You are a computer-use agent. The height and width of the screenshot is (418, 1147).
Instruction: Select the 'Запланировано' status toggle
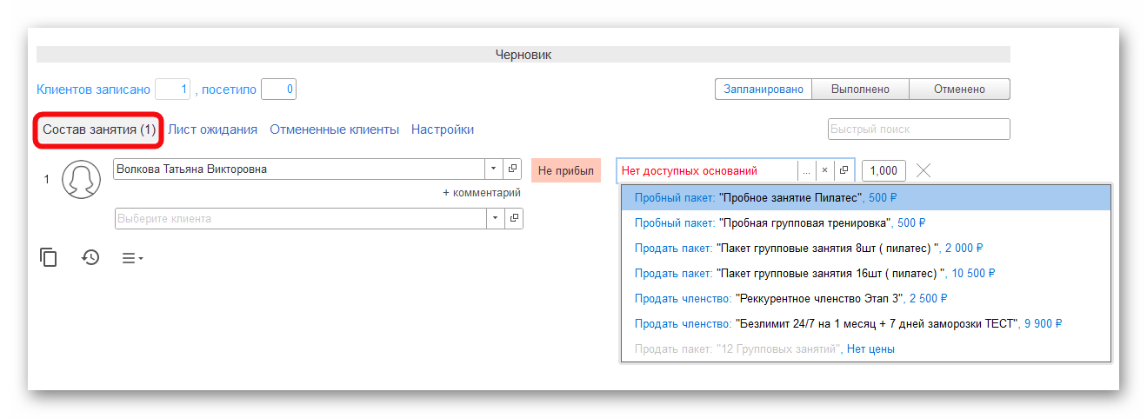764,90
